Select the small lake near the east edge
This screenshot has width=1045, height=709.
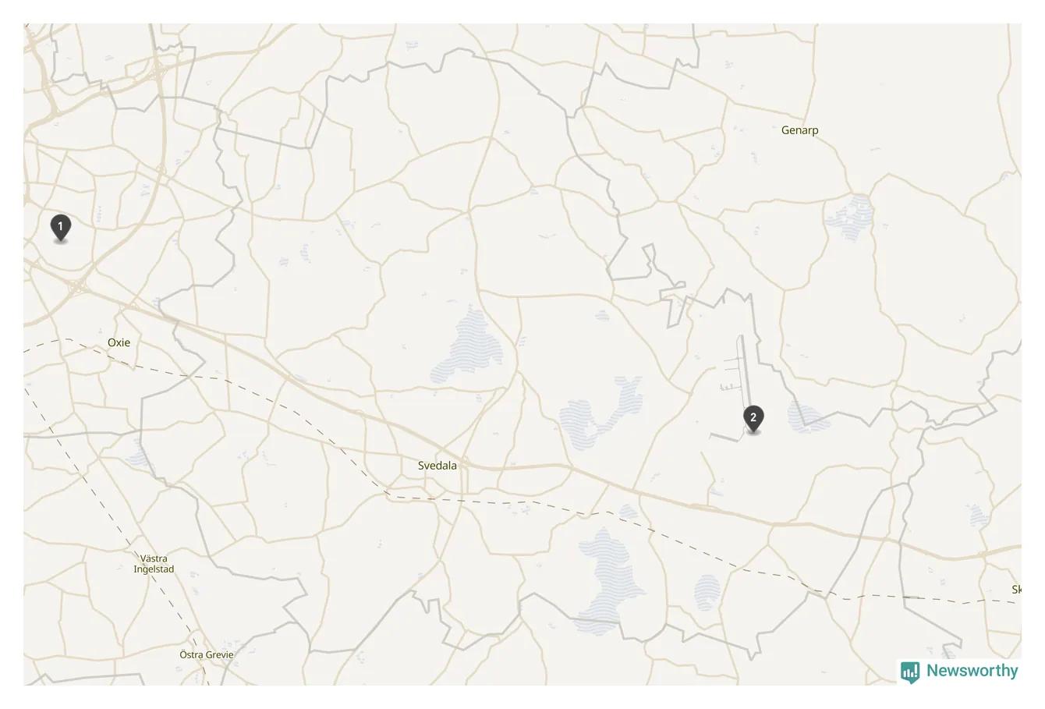click(976, 515)
